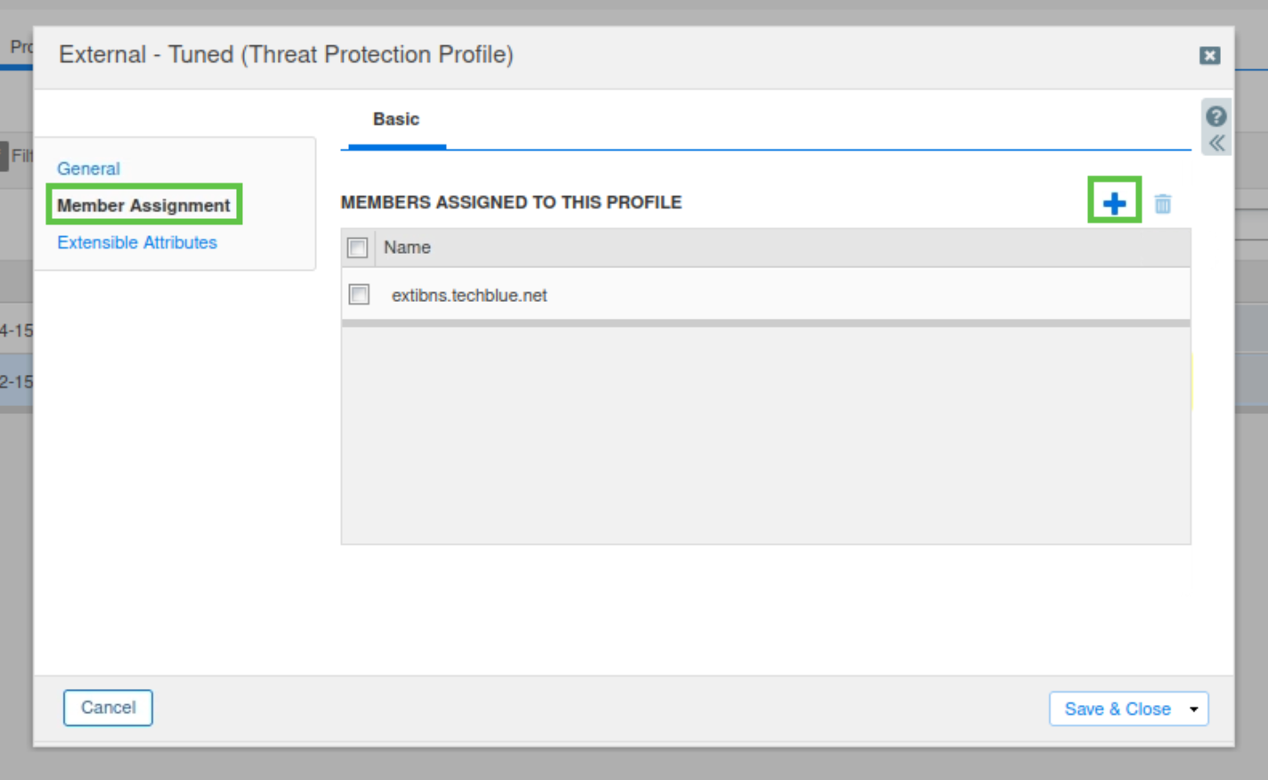Check the select-all checkbox beside Name
This screenshot has width=1268, height=780.
coord(358,248)
